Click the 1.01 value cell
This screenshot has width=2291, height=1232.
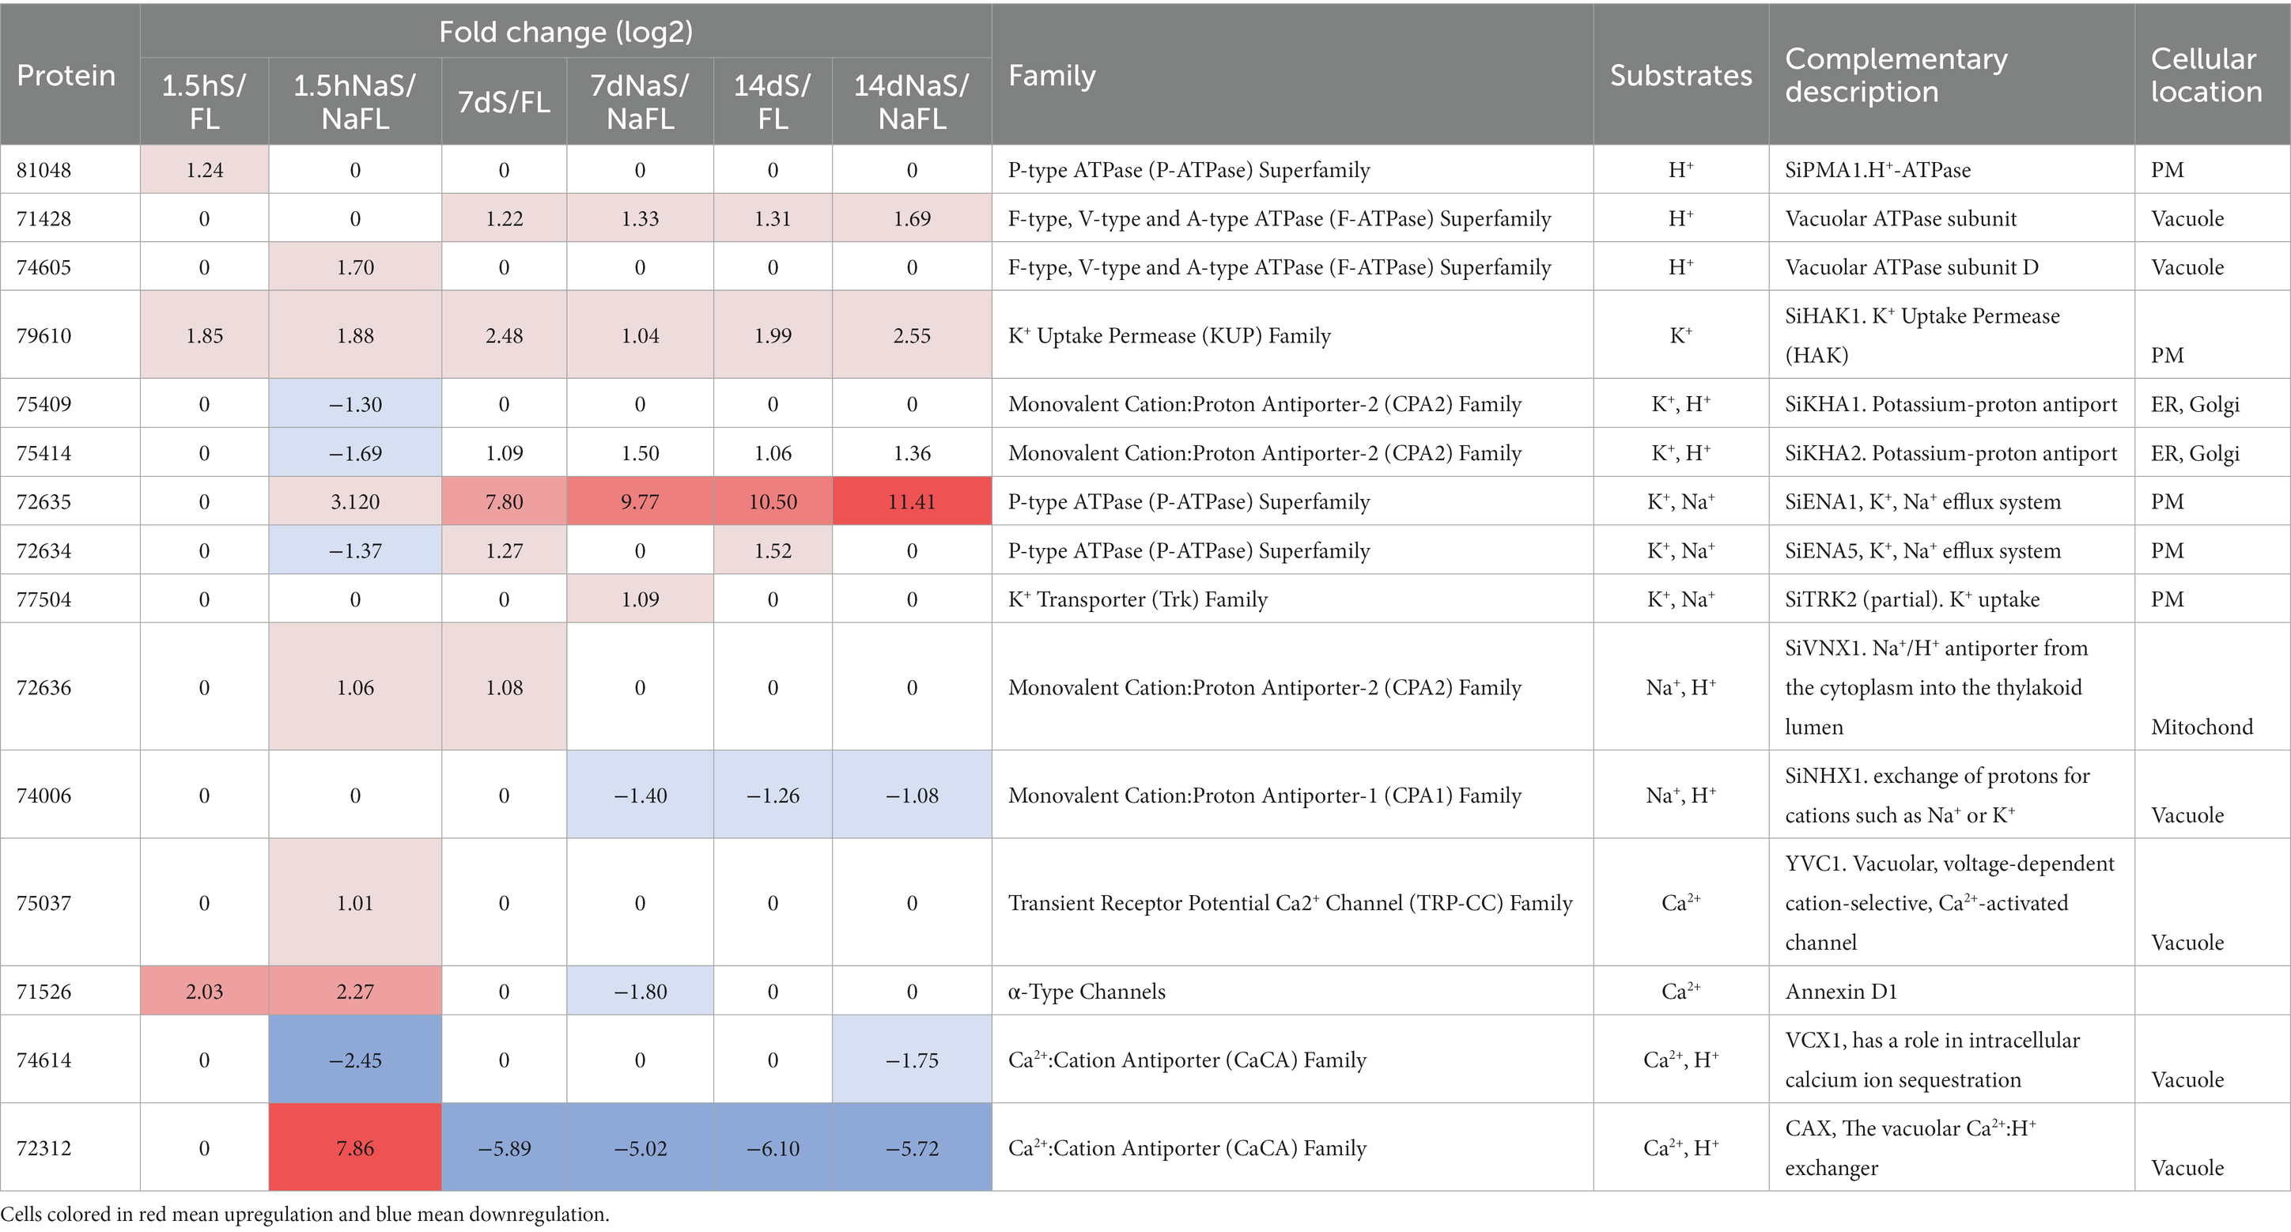(x=355, y=903)
